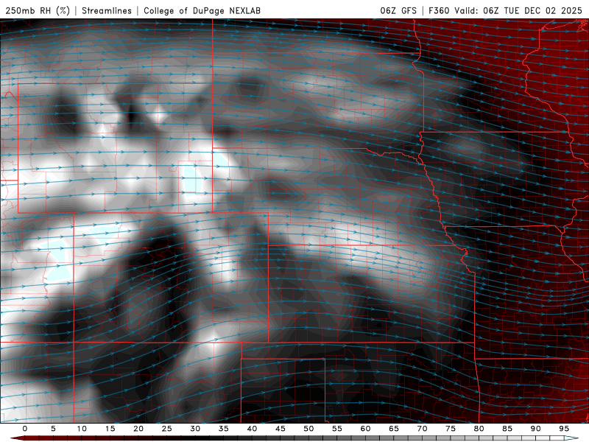This screenshot has height=442, width=589.
Task: Select the 10 value on the color scale
Action: (x=82, y=429)
